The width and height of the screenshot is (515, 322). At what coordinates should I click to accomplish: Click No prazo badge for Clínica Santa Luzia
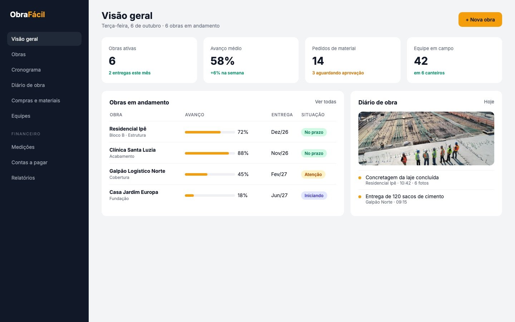pos(314,153)
